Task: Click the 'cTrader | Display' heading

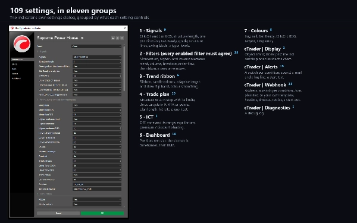Action: 262,49
